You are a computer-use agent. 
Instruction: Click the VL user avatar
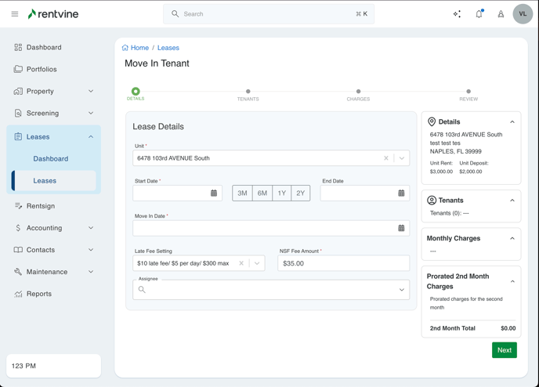tap(523, 14)
